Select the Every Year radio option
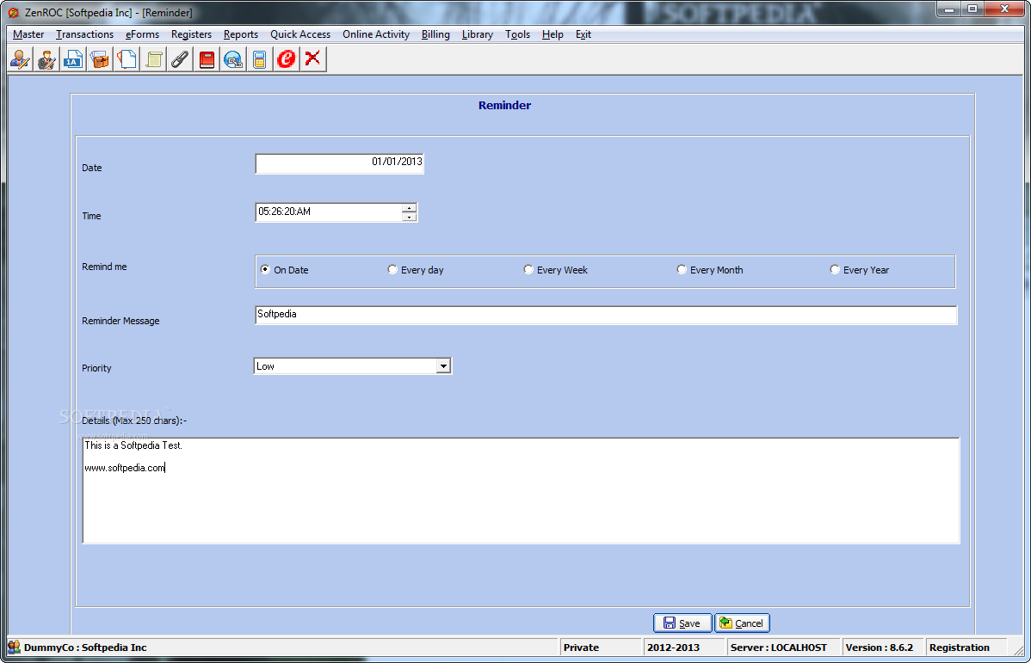The image size is (1031, 663). pyautogui.click(x=835, y=269)
